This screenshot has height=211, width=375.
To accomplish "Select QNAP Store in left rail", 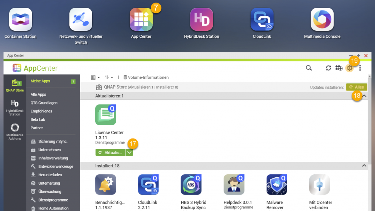I will click(x=15, y=85).
